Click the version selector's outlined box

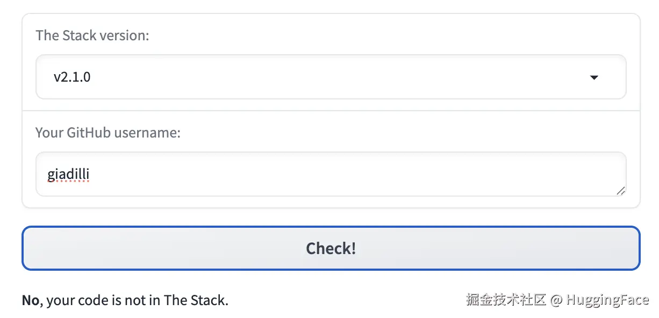pyautogui.click(x=330, y=77)
